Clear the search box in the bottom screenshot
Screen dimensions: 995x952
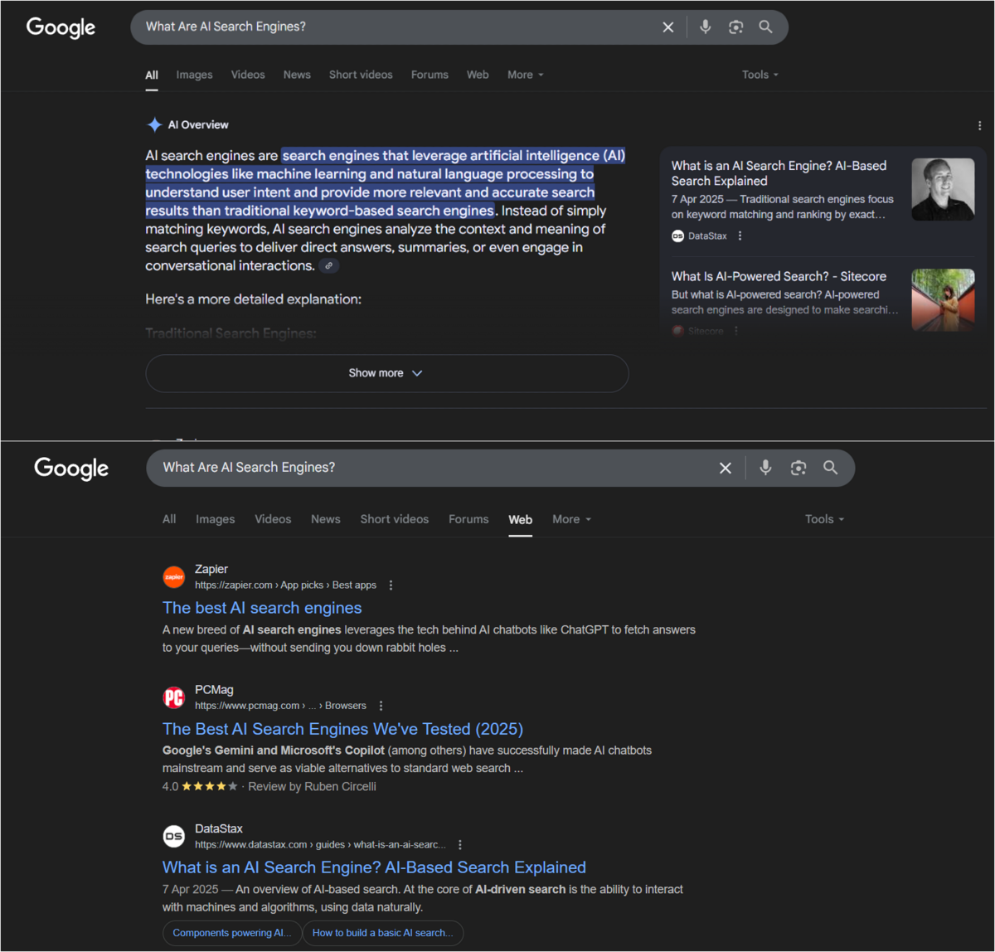pos(726,469)
